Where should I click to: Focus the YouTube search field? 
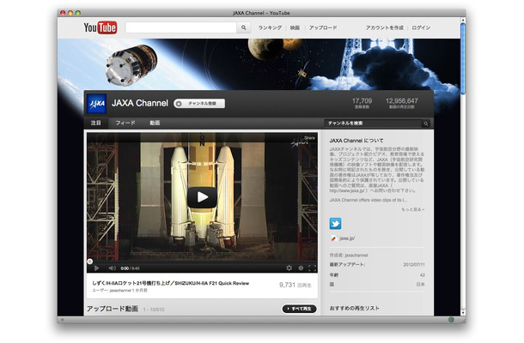pos(181,27)
